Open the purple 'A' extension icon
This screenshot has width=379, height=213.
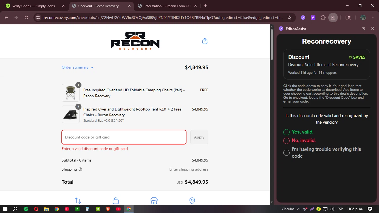313,18
